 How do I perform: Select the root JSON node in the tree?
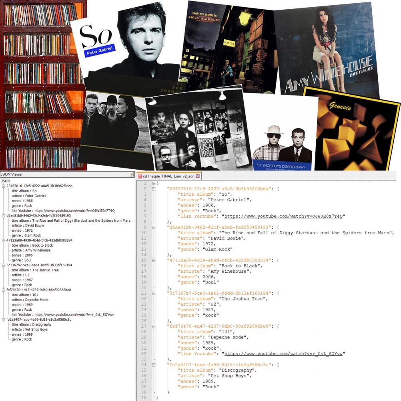pyautogui.click(x=5, y=181)
